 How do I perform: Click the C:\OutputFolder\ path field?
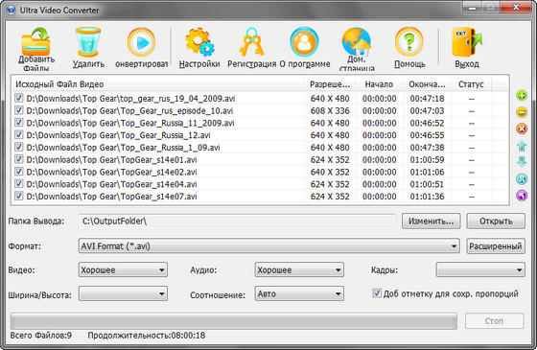coord(237,222)
